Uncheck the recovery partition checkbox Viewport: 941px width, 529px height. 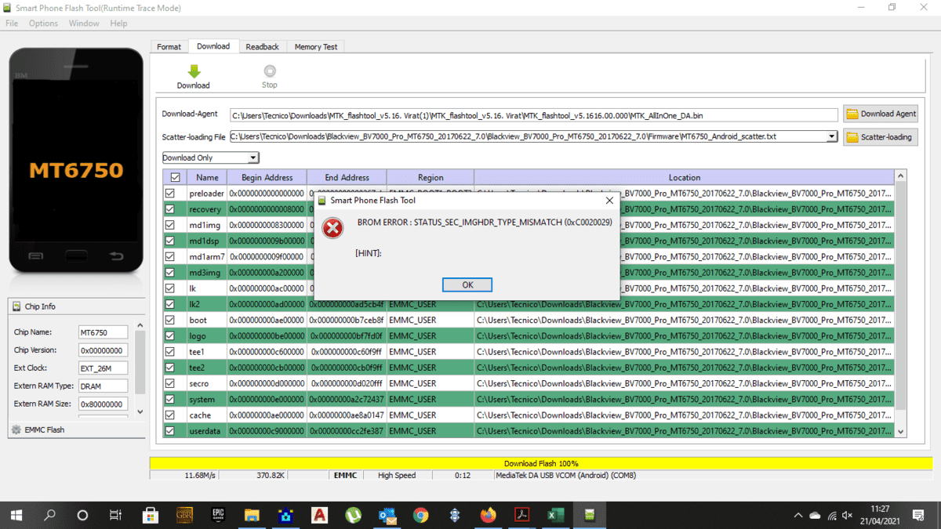(170, 209)
